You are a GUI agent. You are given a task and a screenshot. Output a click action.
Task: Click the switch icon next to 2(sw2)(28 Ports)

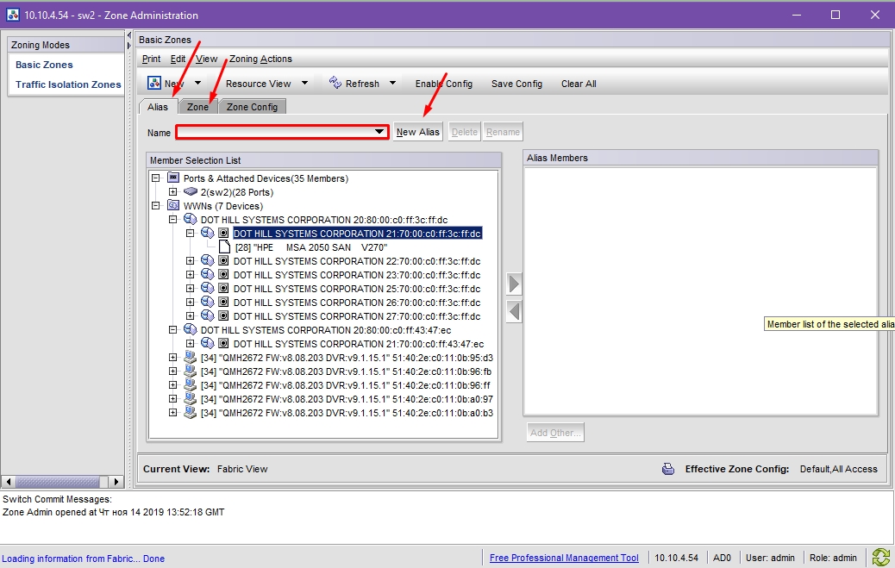[x=191, y=192]
